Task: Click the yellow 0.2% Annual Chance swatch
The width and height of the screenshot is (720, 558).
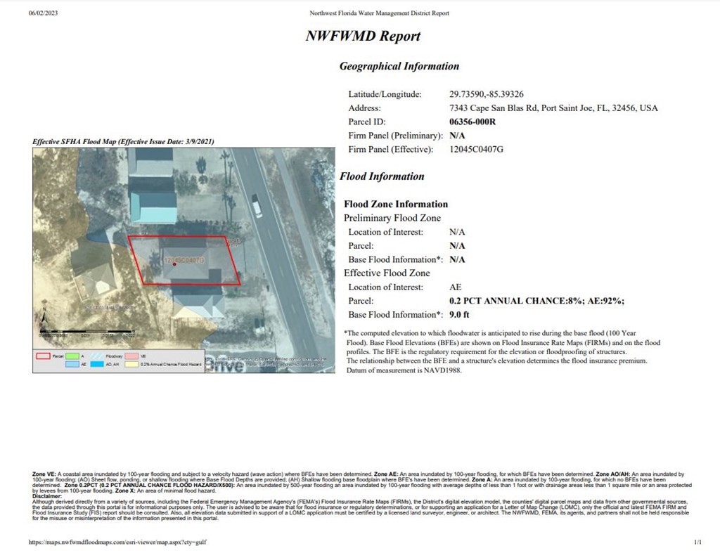Action: coord(131,365)
